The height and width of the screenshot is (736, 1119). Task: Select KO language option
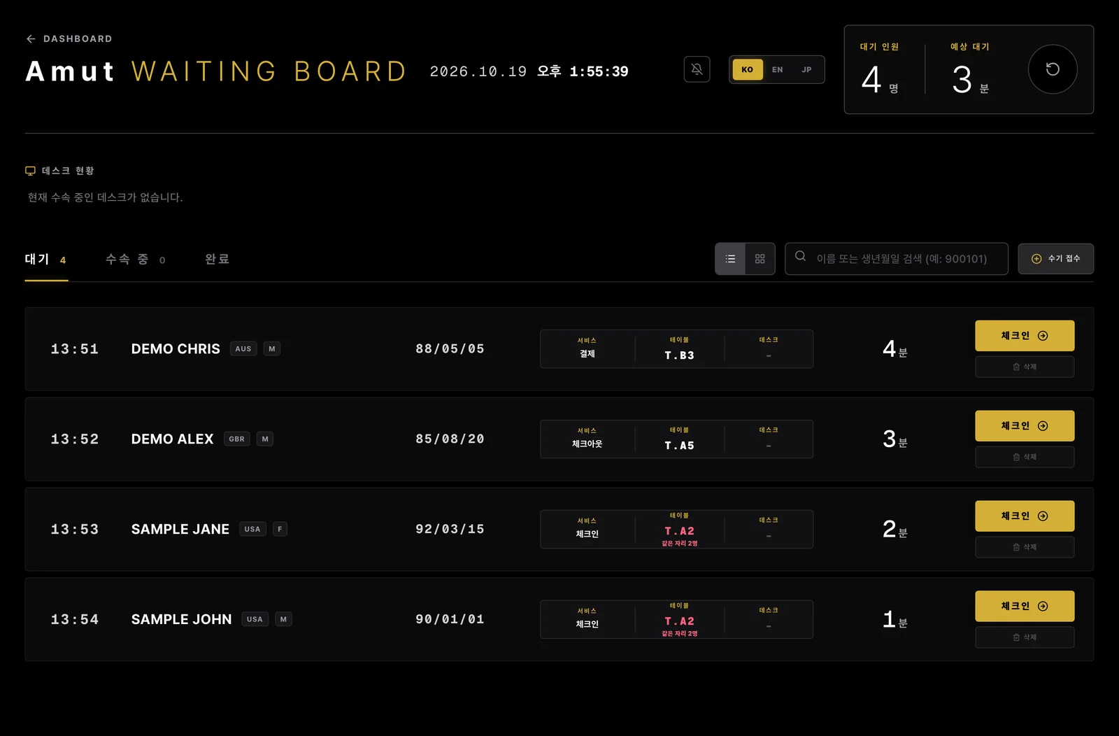tap(747, 69)
